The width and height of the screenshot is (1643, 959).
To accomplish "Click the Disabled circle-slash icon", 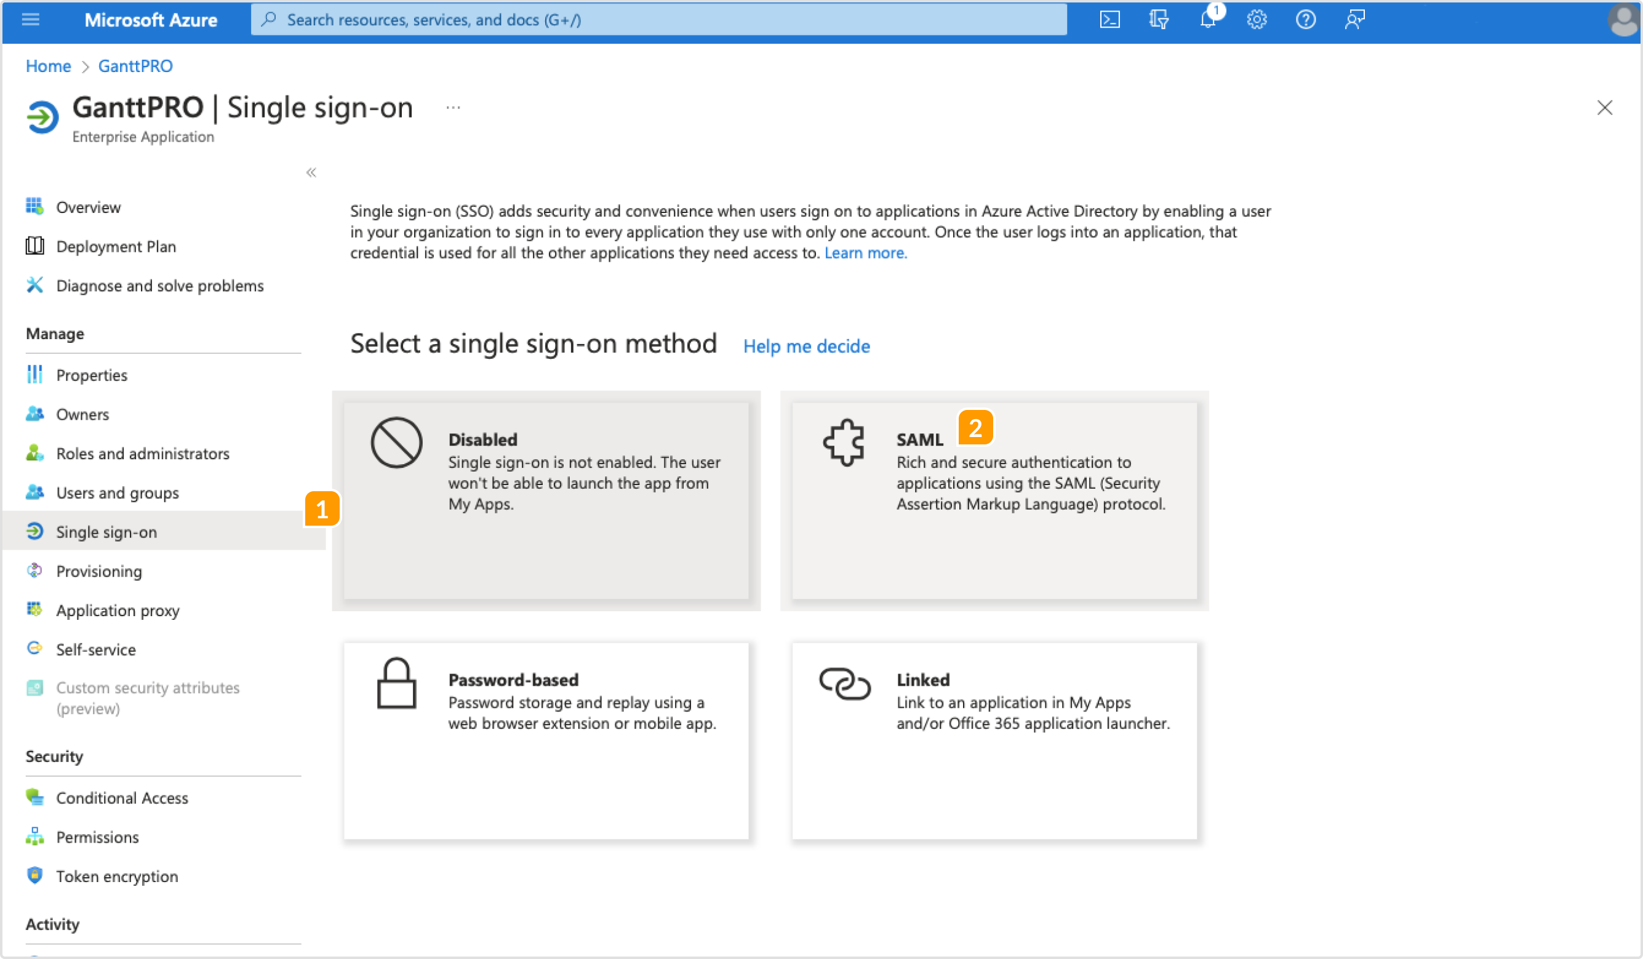I will click(396, 443).
